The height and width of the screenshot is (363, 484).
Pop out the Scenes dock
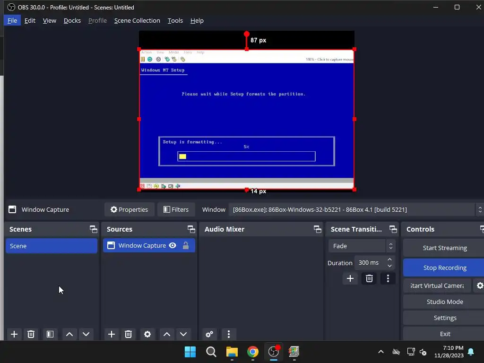(93, 229)
